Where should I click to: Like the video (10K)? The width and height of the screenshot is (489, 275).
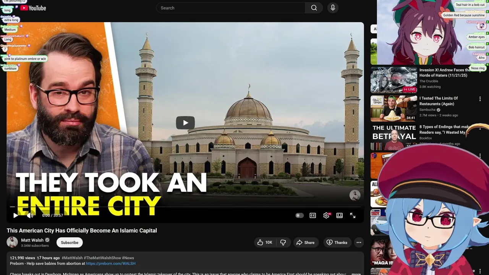coord(265,243)
